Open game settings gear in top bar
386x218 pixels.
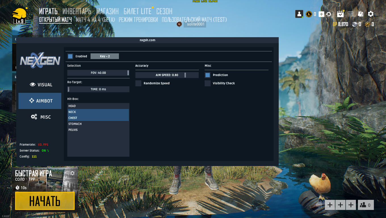point(371,14)
